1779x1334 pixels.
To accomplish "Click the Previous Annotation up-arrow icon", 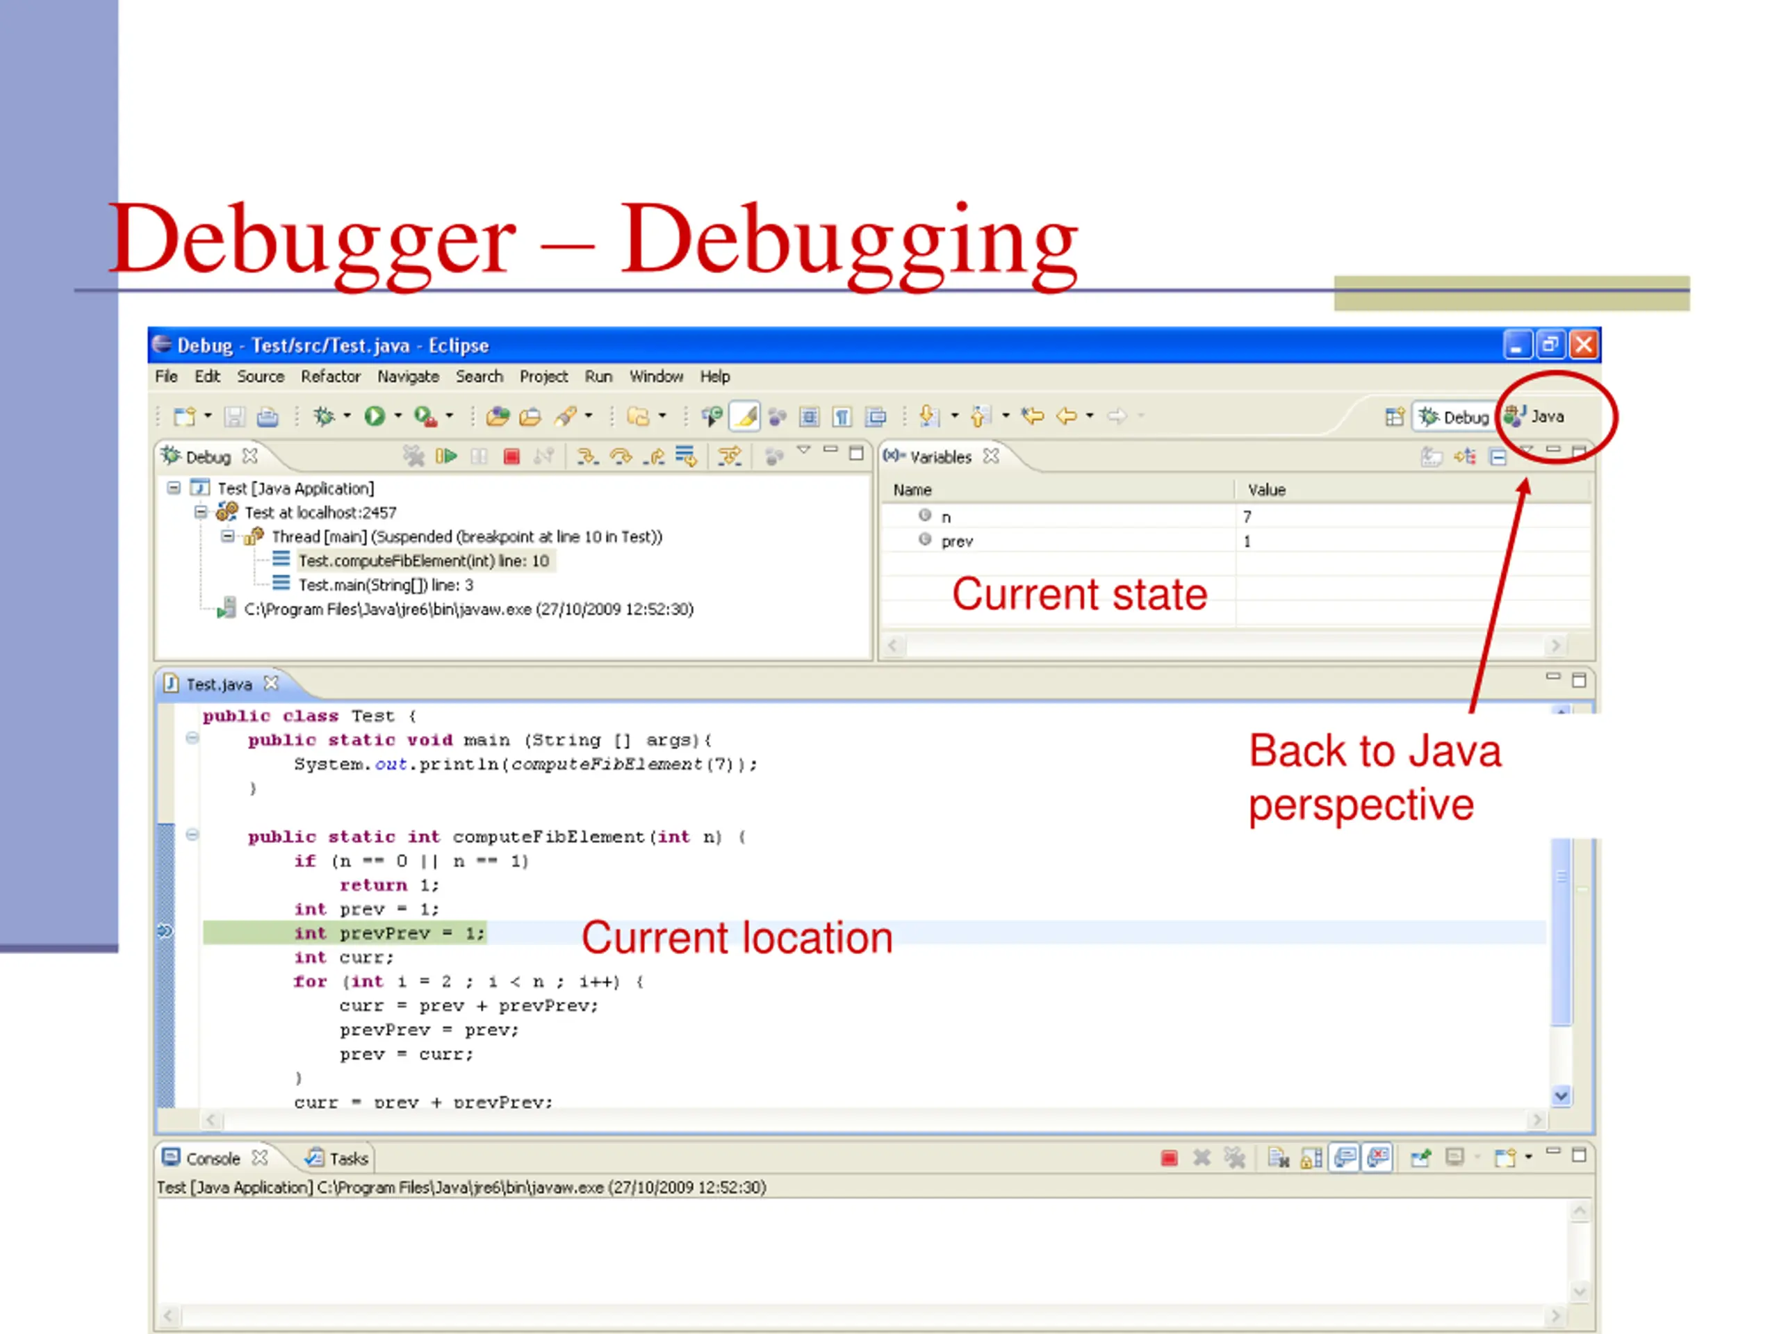I will [980, 415].
